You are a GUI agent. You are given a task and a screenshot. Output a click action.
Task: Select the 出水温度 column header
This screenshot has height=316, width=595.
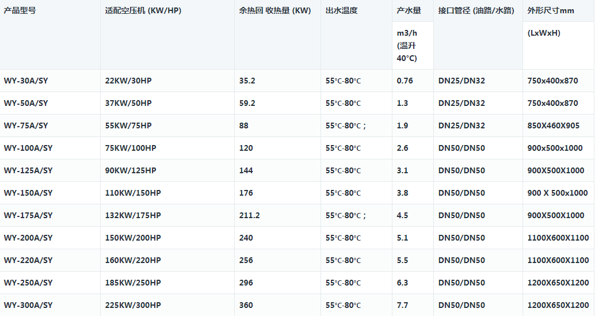(341, 10)
